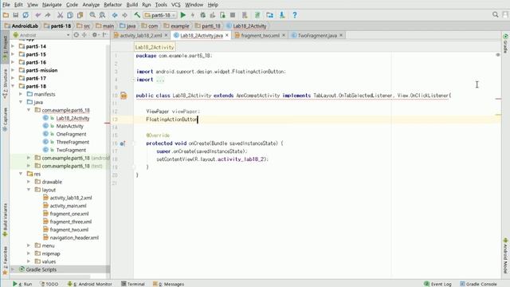Navigate back with left arrow icon
Image resolution: width=510 pixels, height=287 pixels.
coord(115,15)
